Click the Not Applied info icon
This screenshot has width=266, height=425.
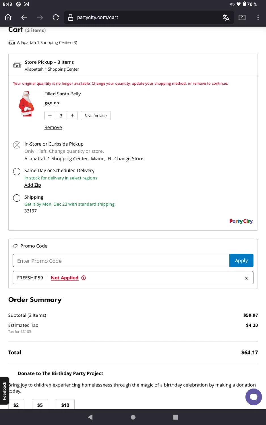(84, 278)
